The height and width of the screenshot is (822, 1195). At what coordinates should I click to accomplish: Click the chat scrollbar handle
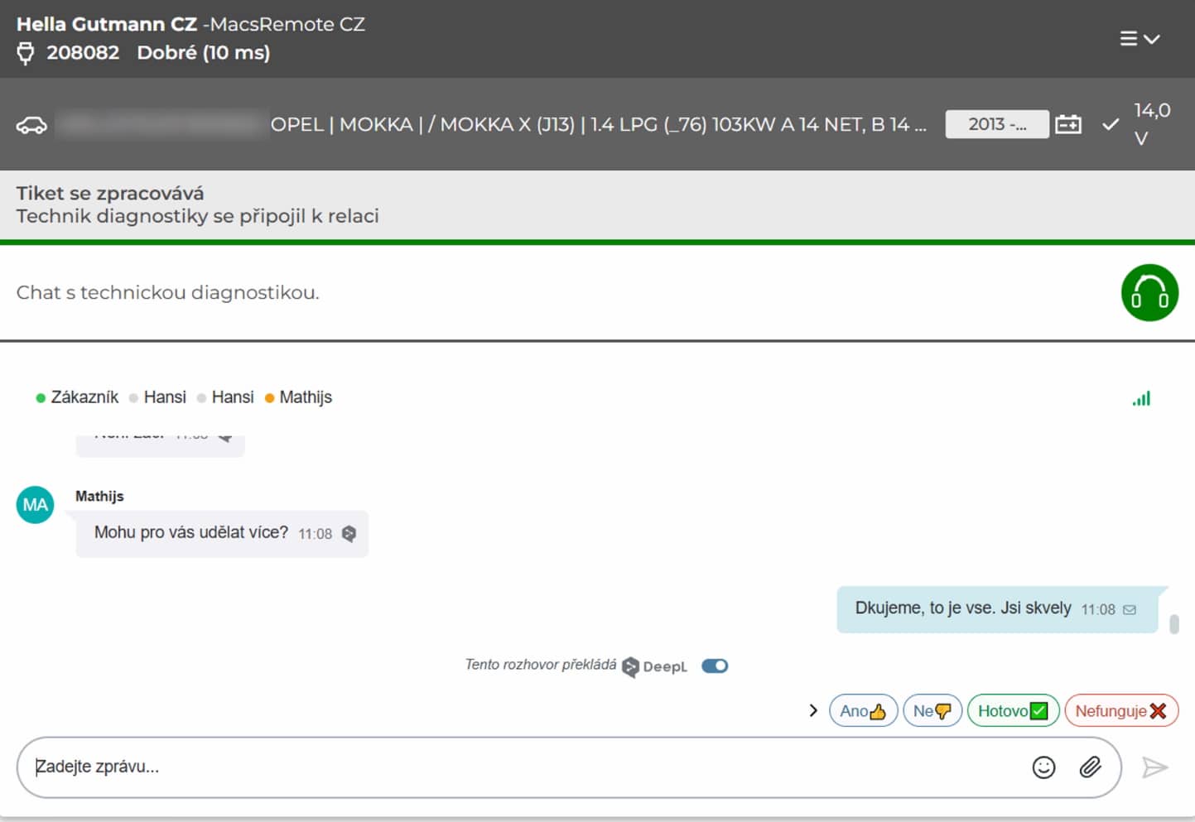coord(1173,623)
